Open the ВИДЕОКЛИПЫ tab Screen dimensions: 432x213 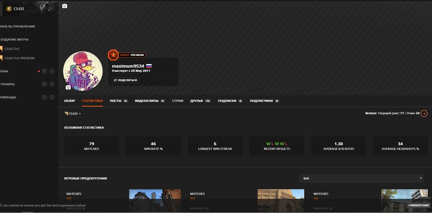pos(150,101)
